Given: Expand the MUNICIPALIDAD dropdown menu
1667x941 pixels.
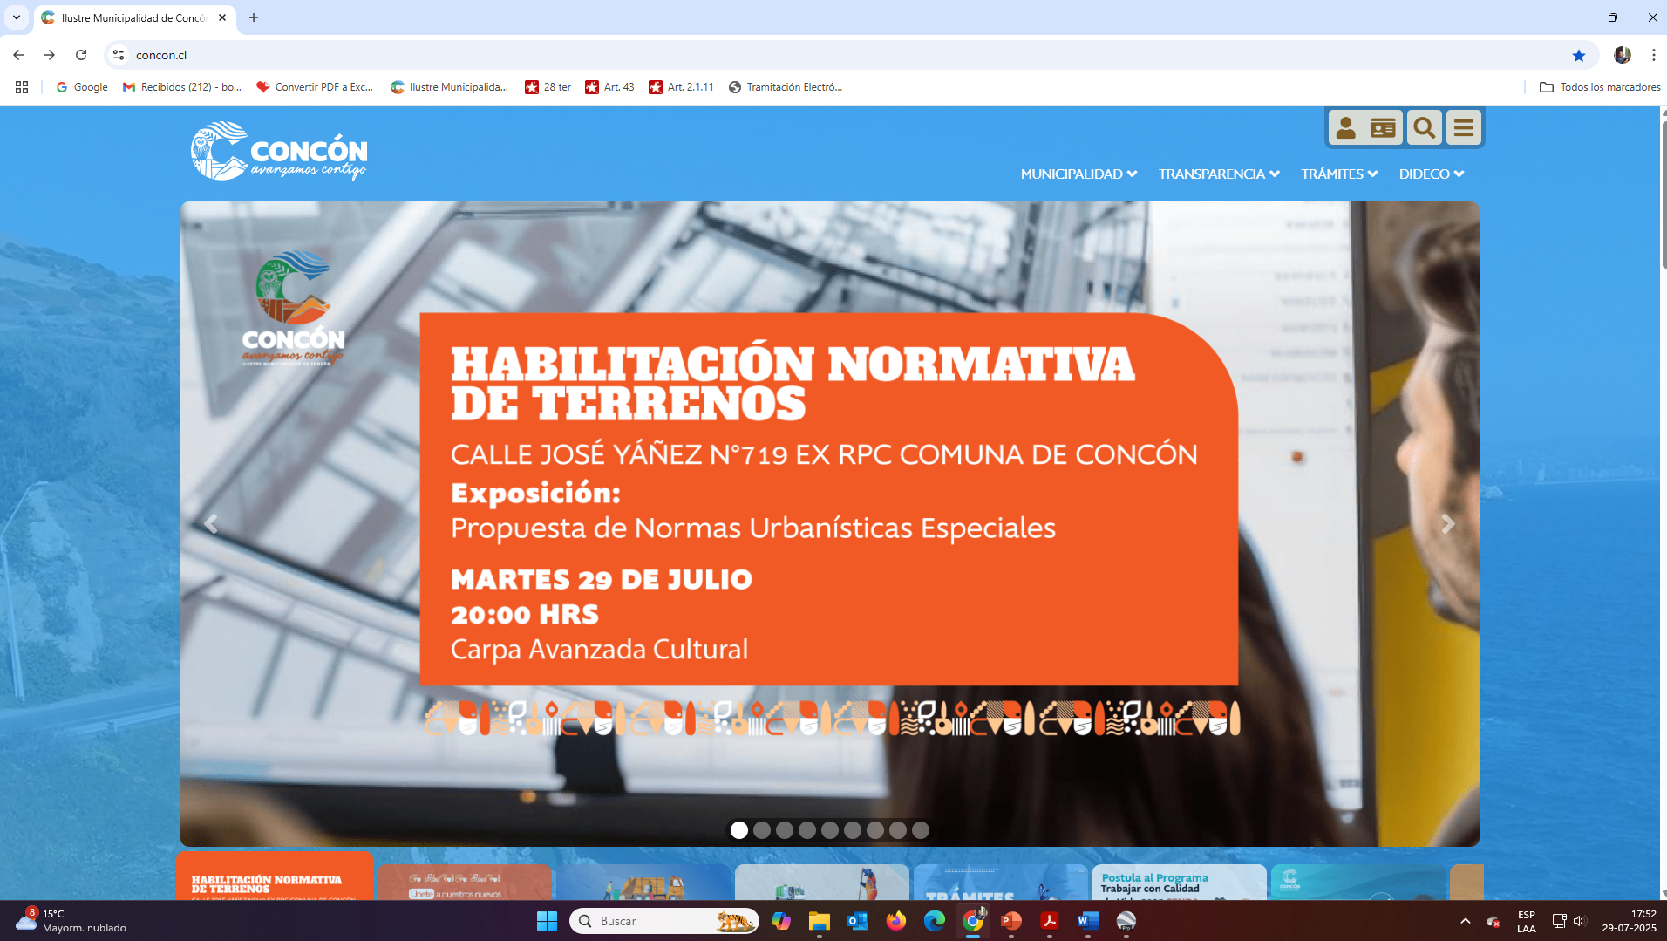Looking at the screenshot, I should pyautogui.click(x=1078, y=174).
